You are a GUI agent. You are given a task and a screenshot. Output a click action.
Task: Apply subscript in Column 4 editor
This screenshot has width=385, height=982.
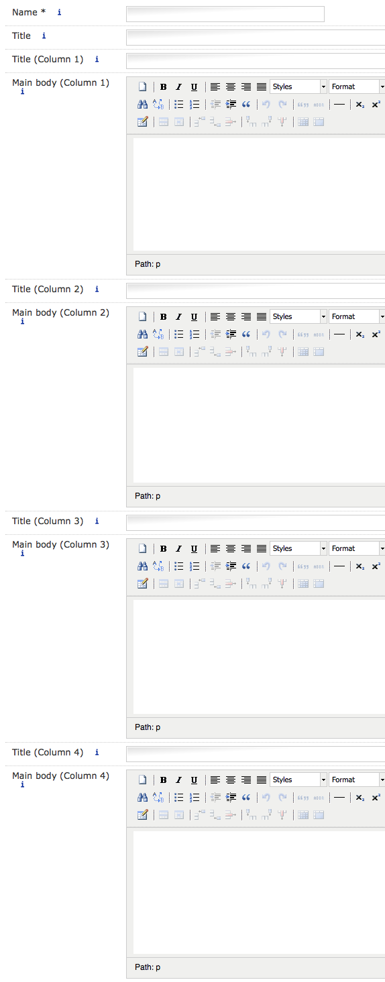[x=360, y=797]
